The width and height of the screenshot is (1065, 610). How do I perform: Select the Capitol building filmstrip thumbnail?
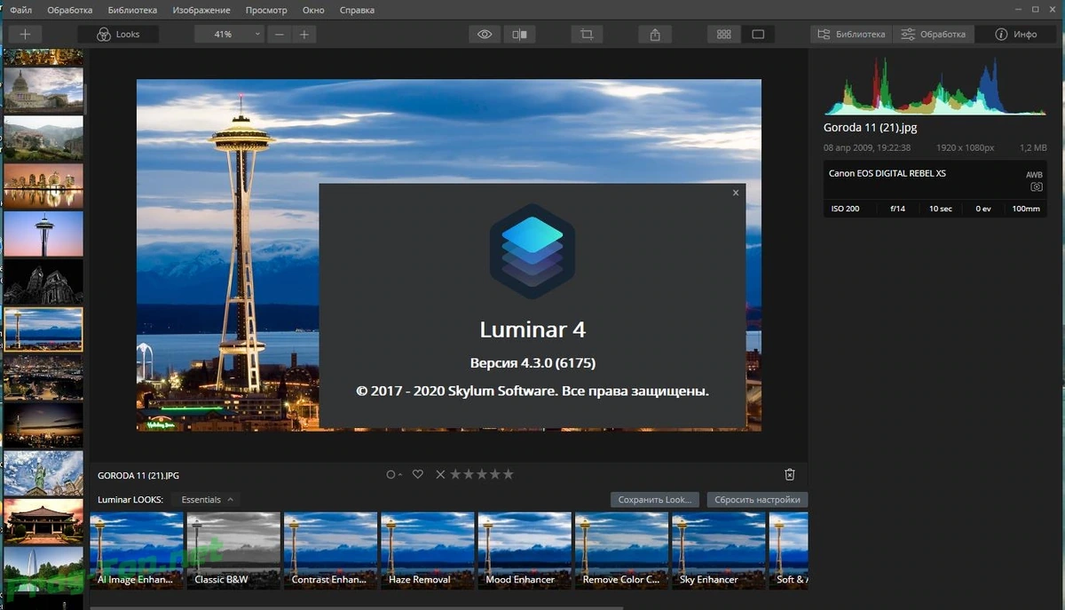click(x=43, y=91)
